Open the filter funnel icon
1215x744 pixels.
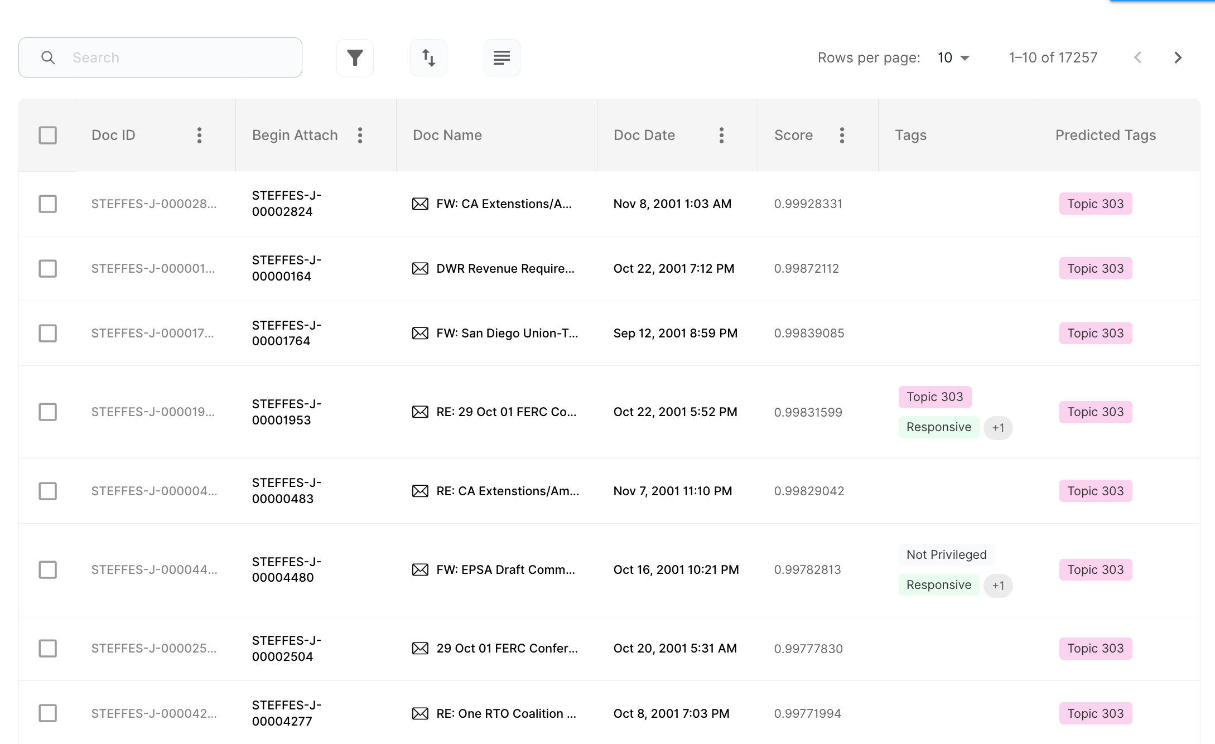coord(355,57)
